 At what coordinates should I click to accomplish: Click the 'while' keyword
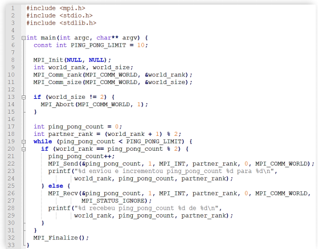click(x=43, y=142)
